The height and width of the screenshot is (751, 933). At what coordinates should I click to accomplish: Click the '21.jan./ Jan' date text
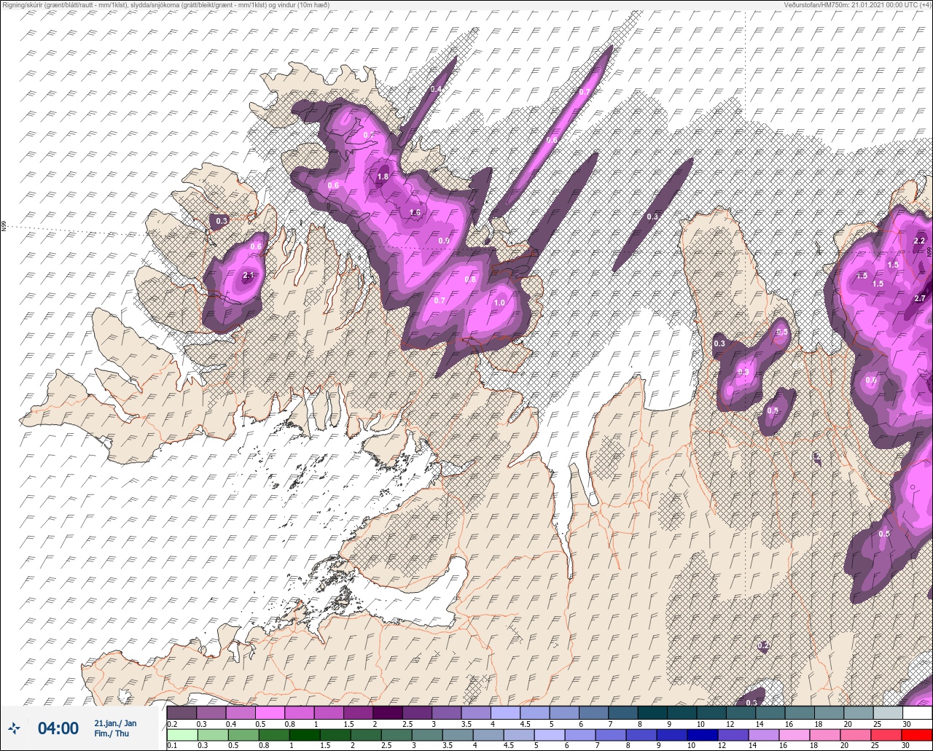click(115, 723)
